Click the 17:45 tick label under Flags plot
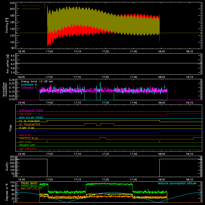 click(x=133, y=154)
